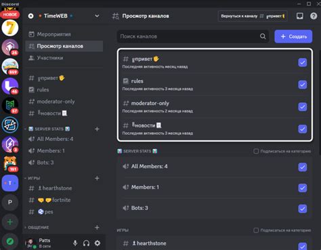Image resolution: width=321 pixels, height=250 pixels.
Task: Click the search magnifier icon
Action: 263,37
